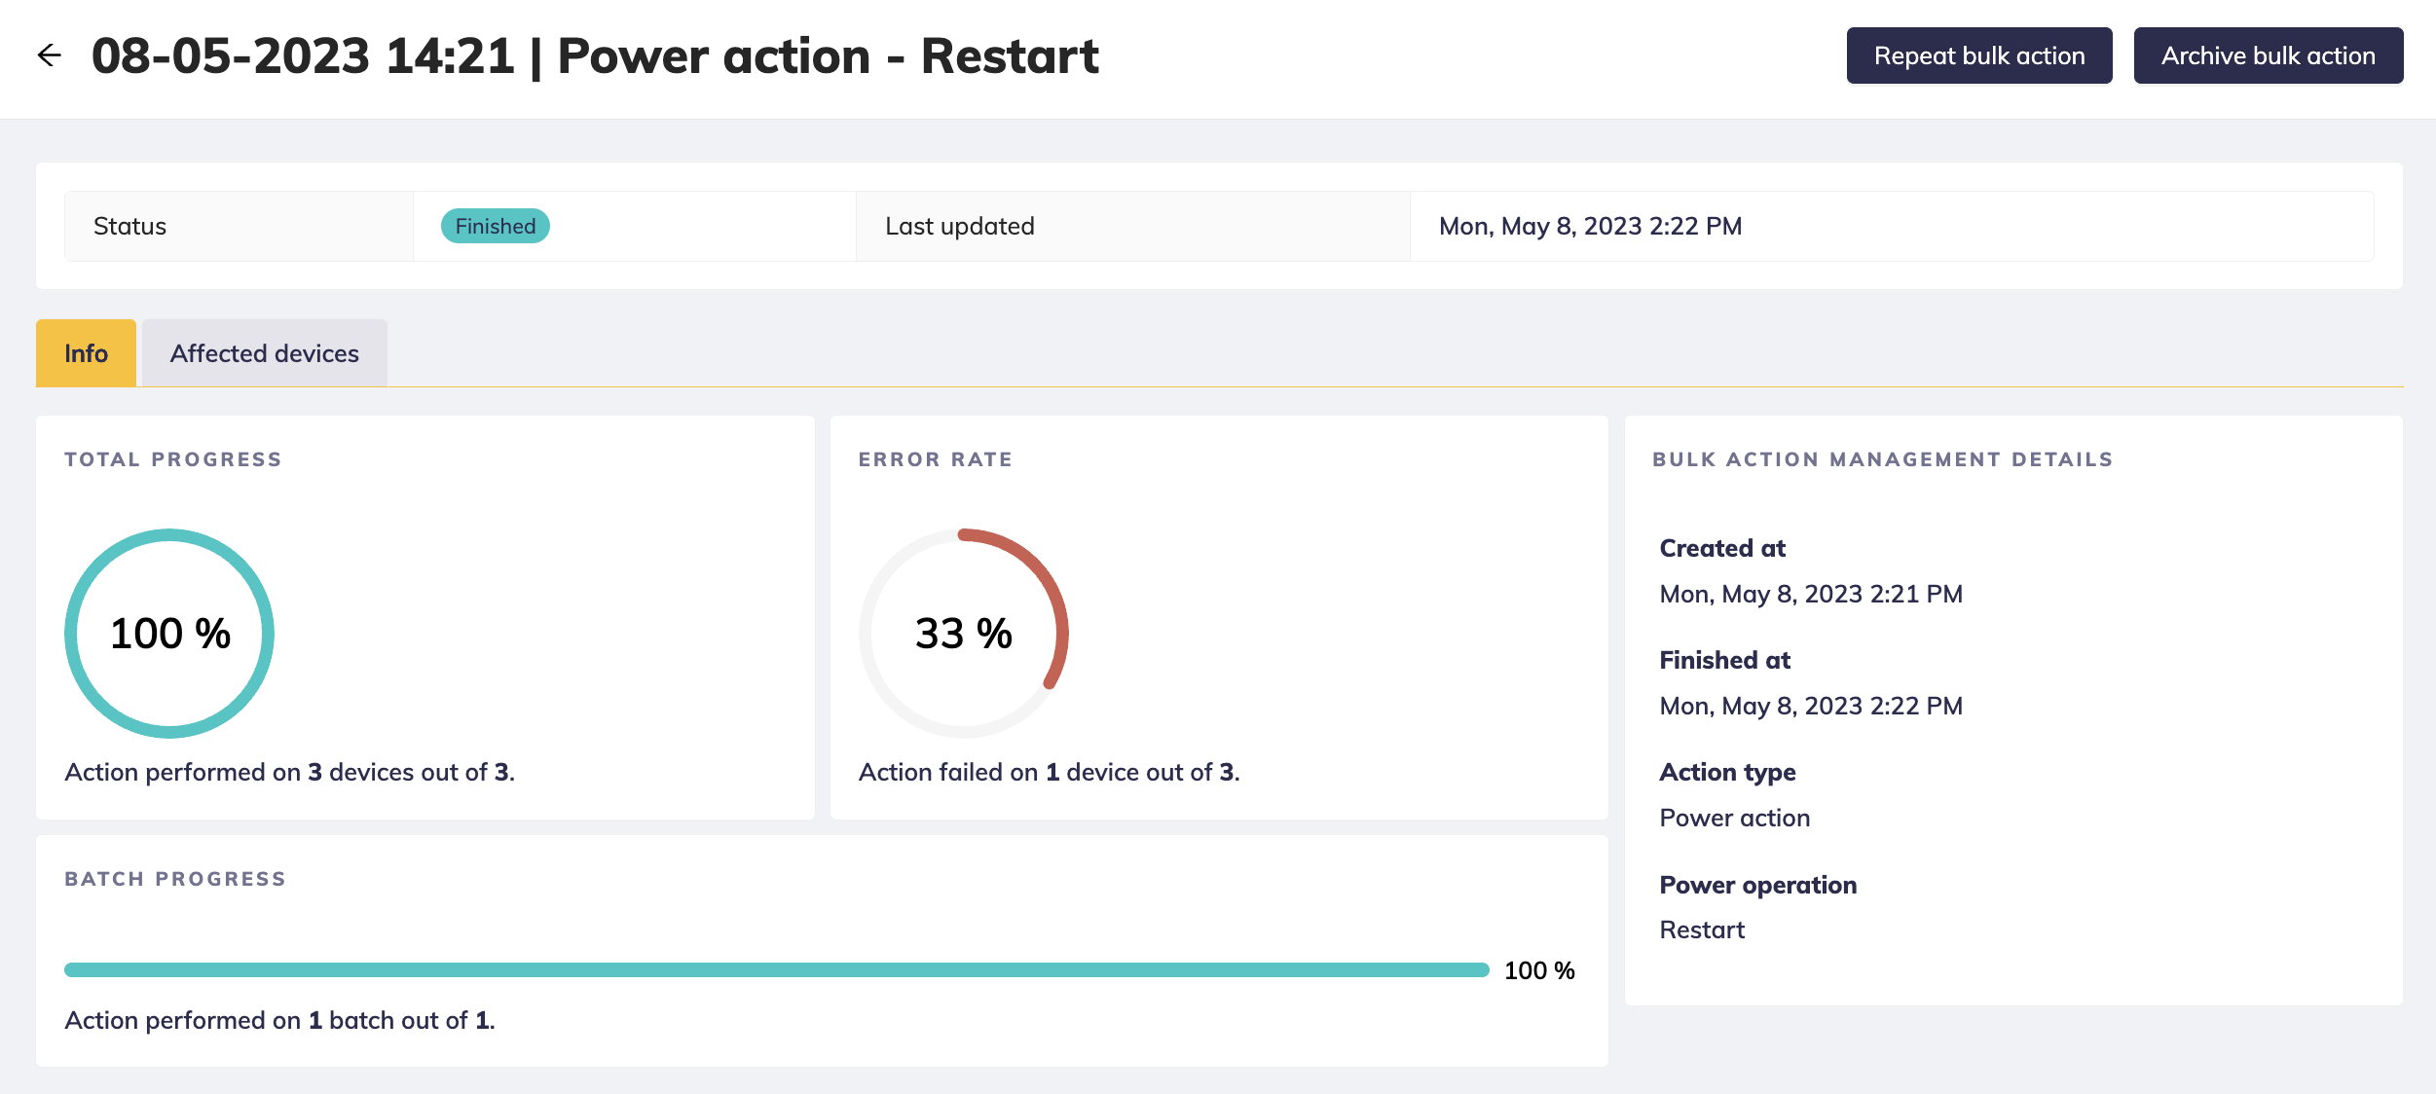Click the Finished at date value

[x=1810, y=706]
